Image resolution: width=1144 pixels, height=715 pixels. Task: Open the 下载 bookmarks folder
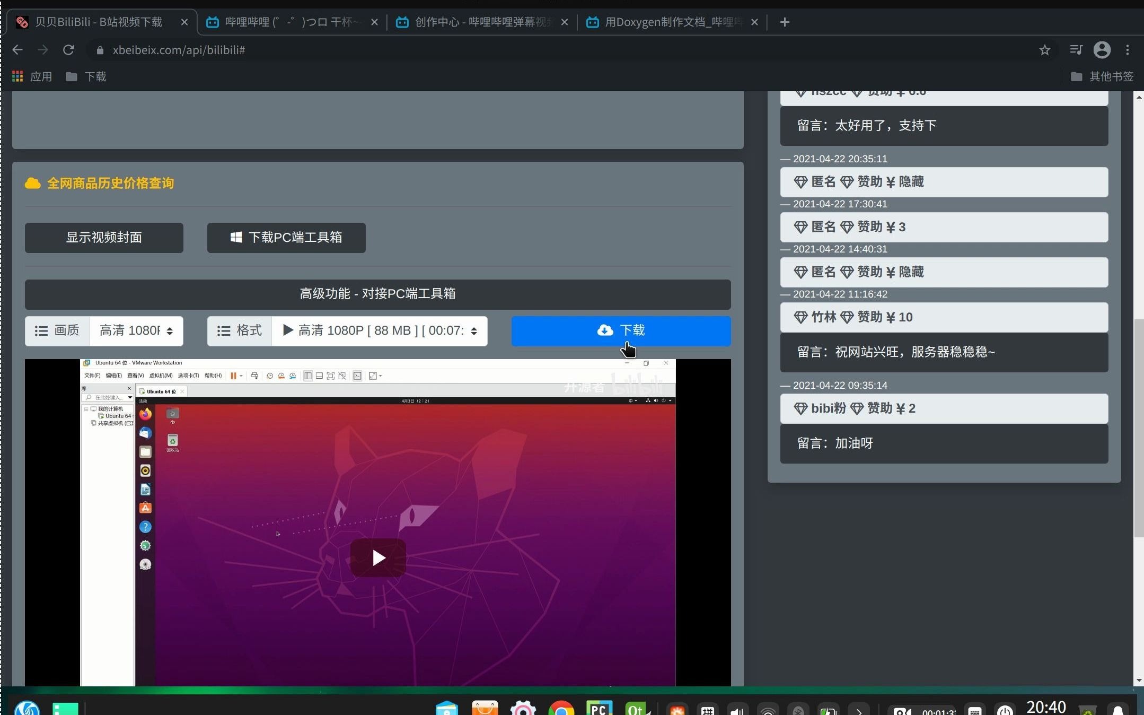coord(86,76)
